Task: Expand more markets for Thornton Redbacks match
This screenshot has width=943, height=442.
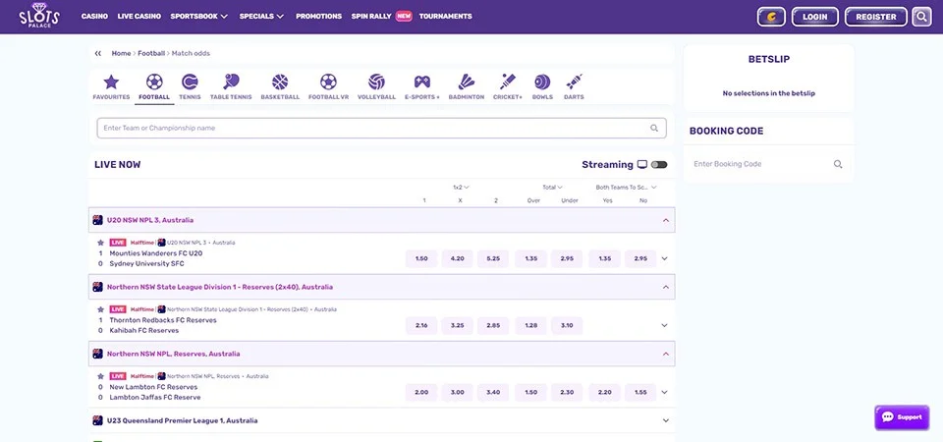Action: point(665,325)
